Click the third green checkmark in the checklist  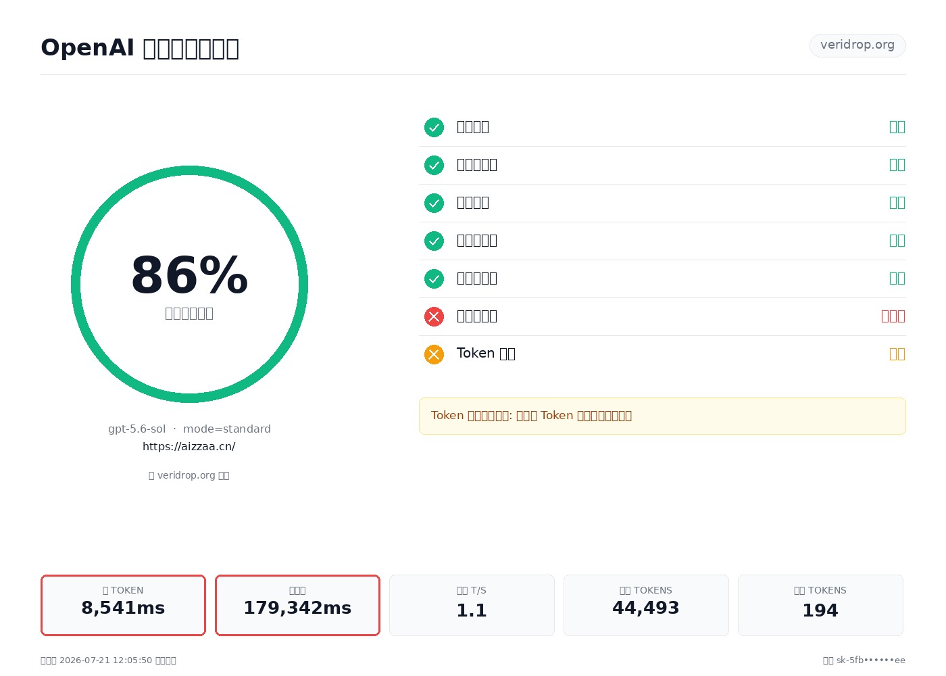(x=434, y=203)
